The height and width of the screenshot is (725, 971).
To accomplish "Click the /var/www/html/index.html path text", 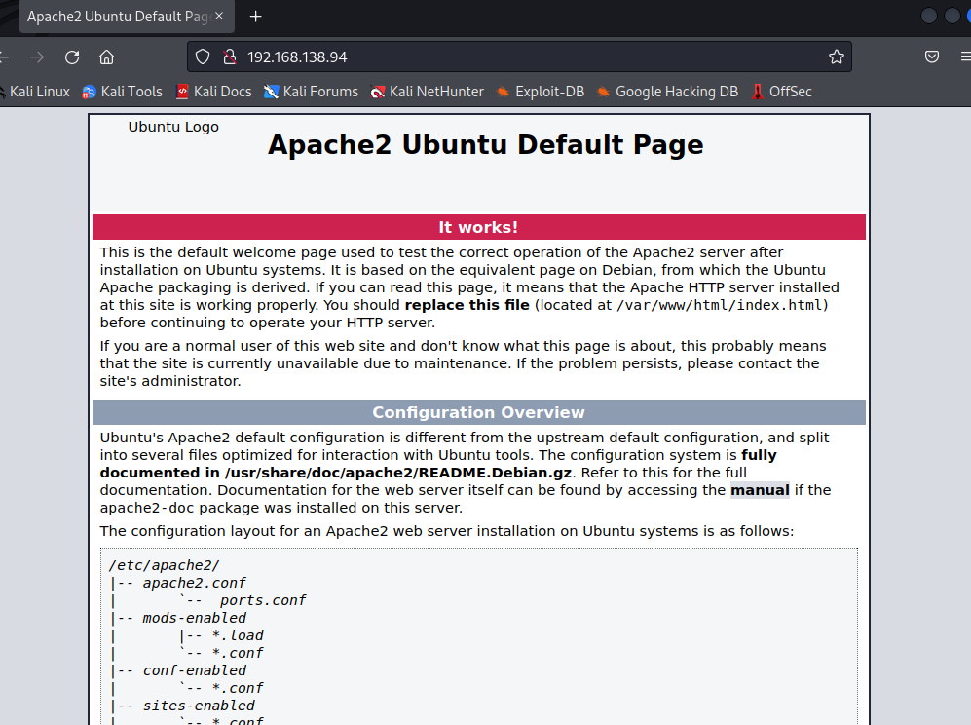I will tap(720, 305).
